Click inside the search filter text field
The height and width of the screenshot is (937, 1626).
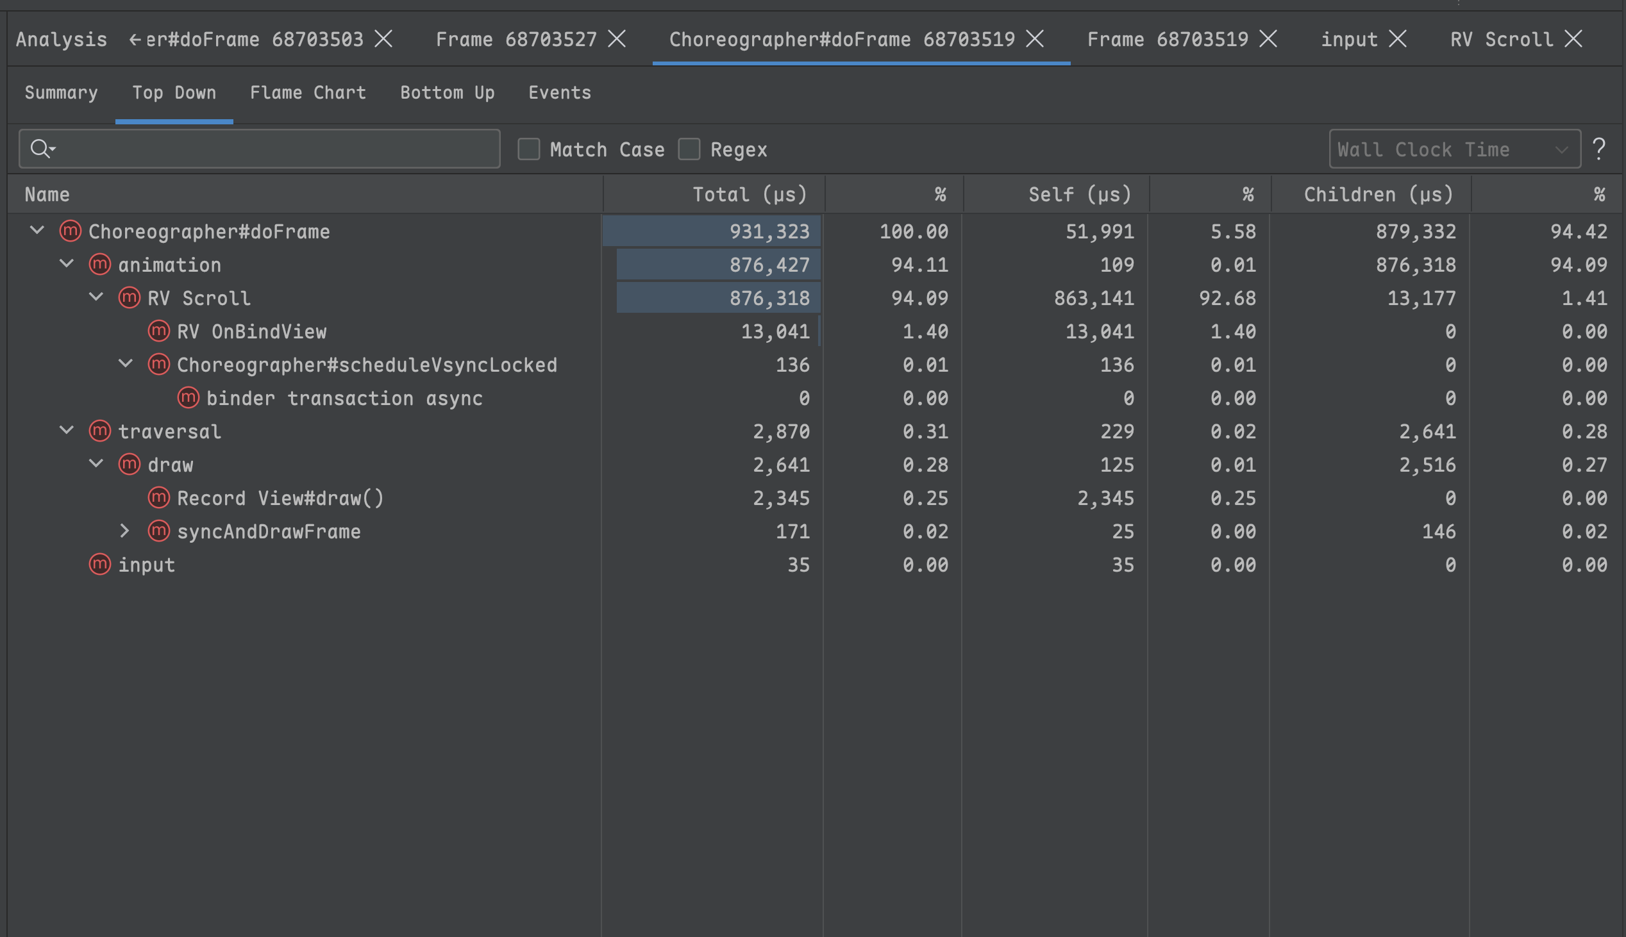pos(277,149)
